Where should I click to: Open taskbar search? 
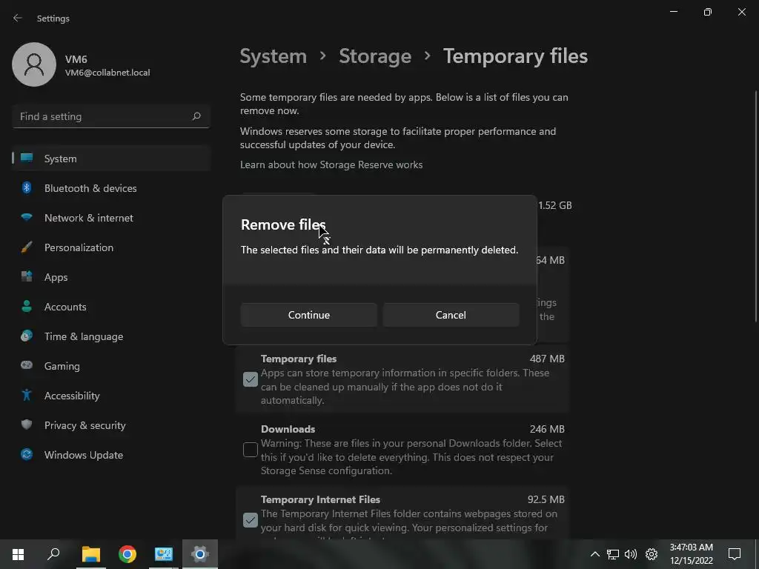click(53, 554)
